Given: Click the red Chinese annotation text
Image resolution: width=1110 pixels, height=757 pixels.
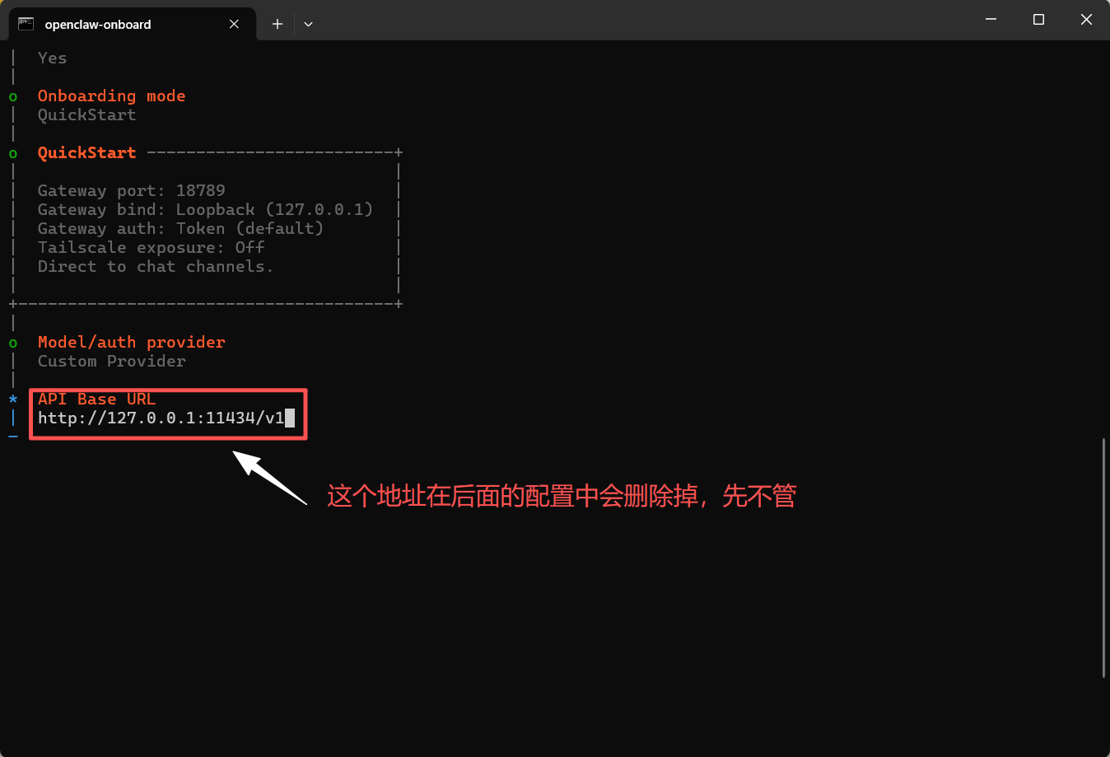Looking at the screenshot, I should tap(562, 496).
